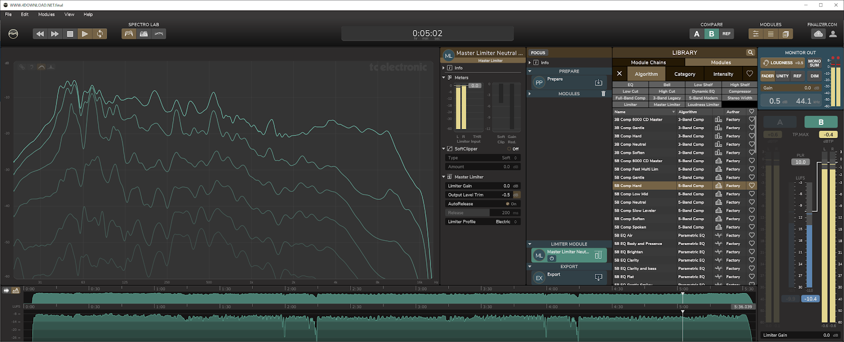This screenshot has height=342, width=844.
Task: Favorite the 5B Comp Hard preset heart
Action: tap(752, 185)
